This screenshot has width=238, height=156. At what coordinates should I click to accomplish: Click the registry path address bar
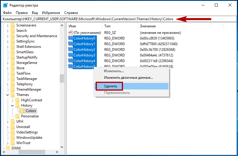[119, 19]
